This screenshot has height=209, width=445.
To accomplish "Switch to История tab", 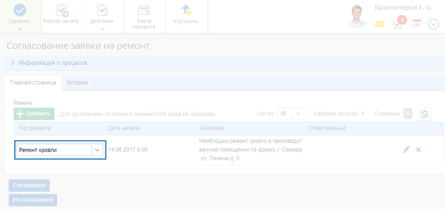I will point(77,83).
